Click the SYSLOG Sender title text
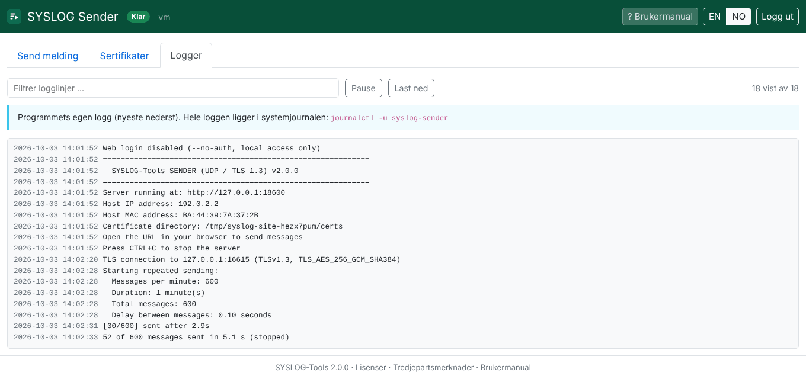This screenshot has width=806, height=379. (73, 17)
